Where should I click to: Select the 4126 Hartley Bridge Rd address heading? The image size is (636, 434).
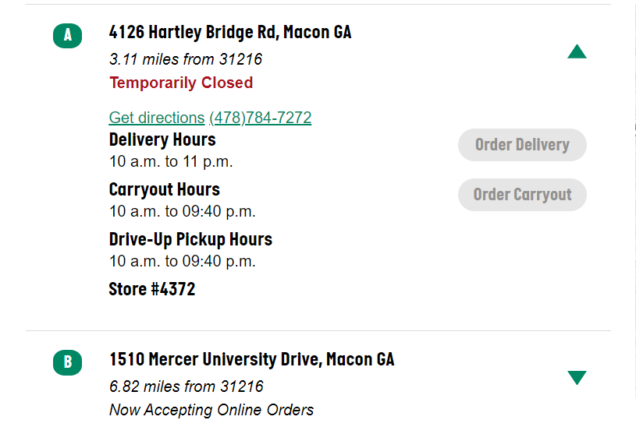[230, 32]
